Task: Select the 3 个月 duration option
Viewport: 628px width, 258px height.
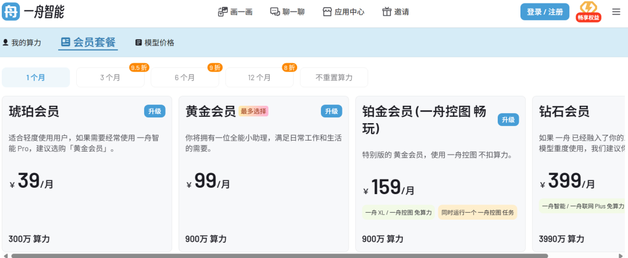Action: 110,77
